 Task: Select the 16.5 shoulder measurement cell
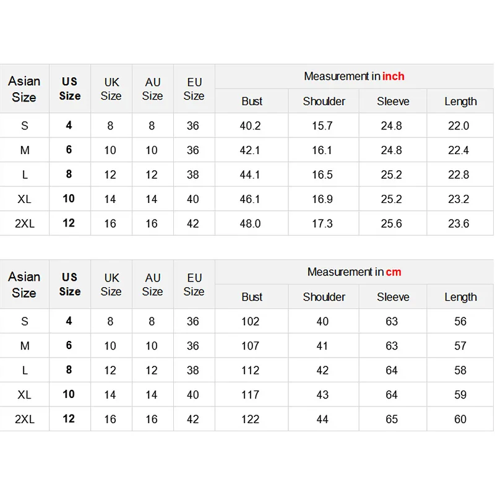coord(322,174)
